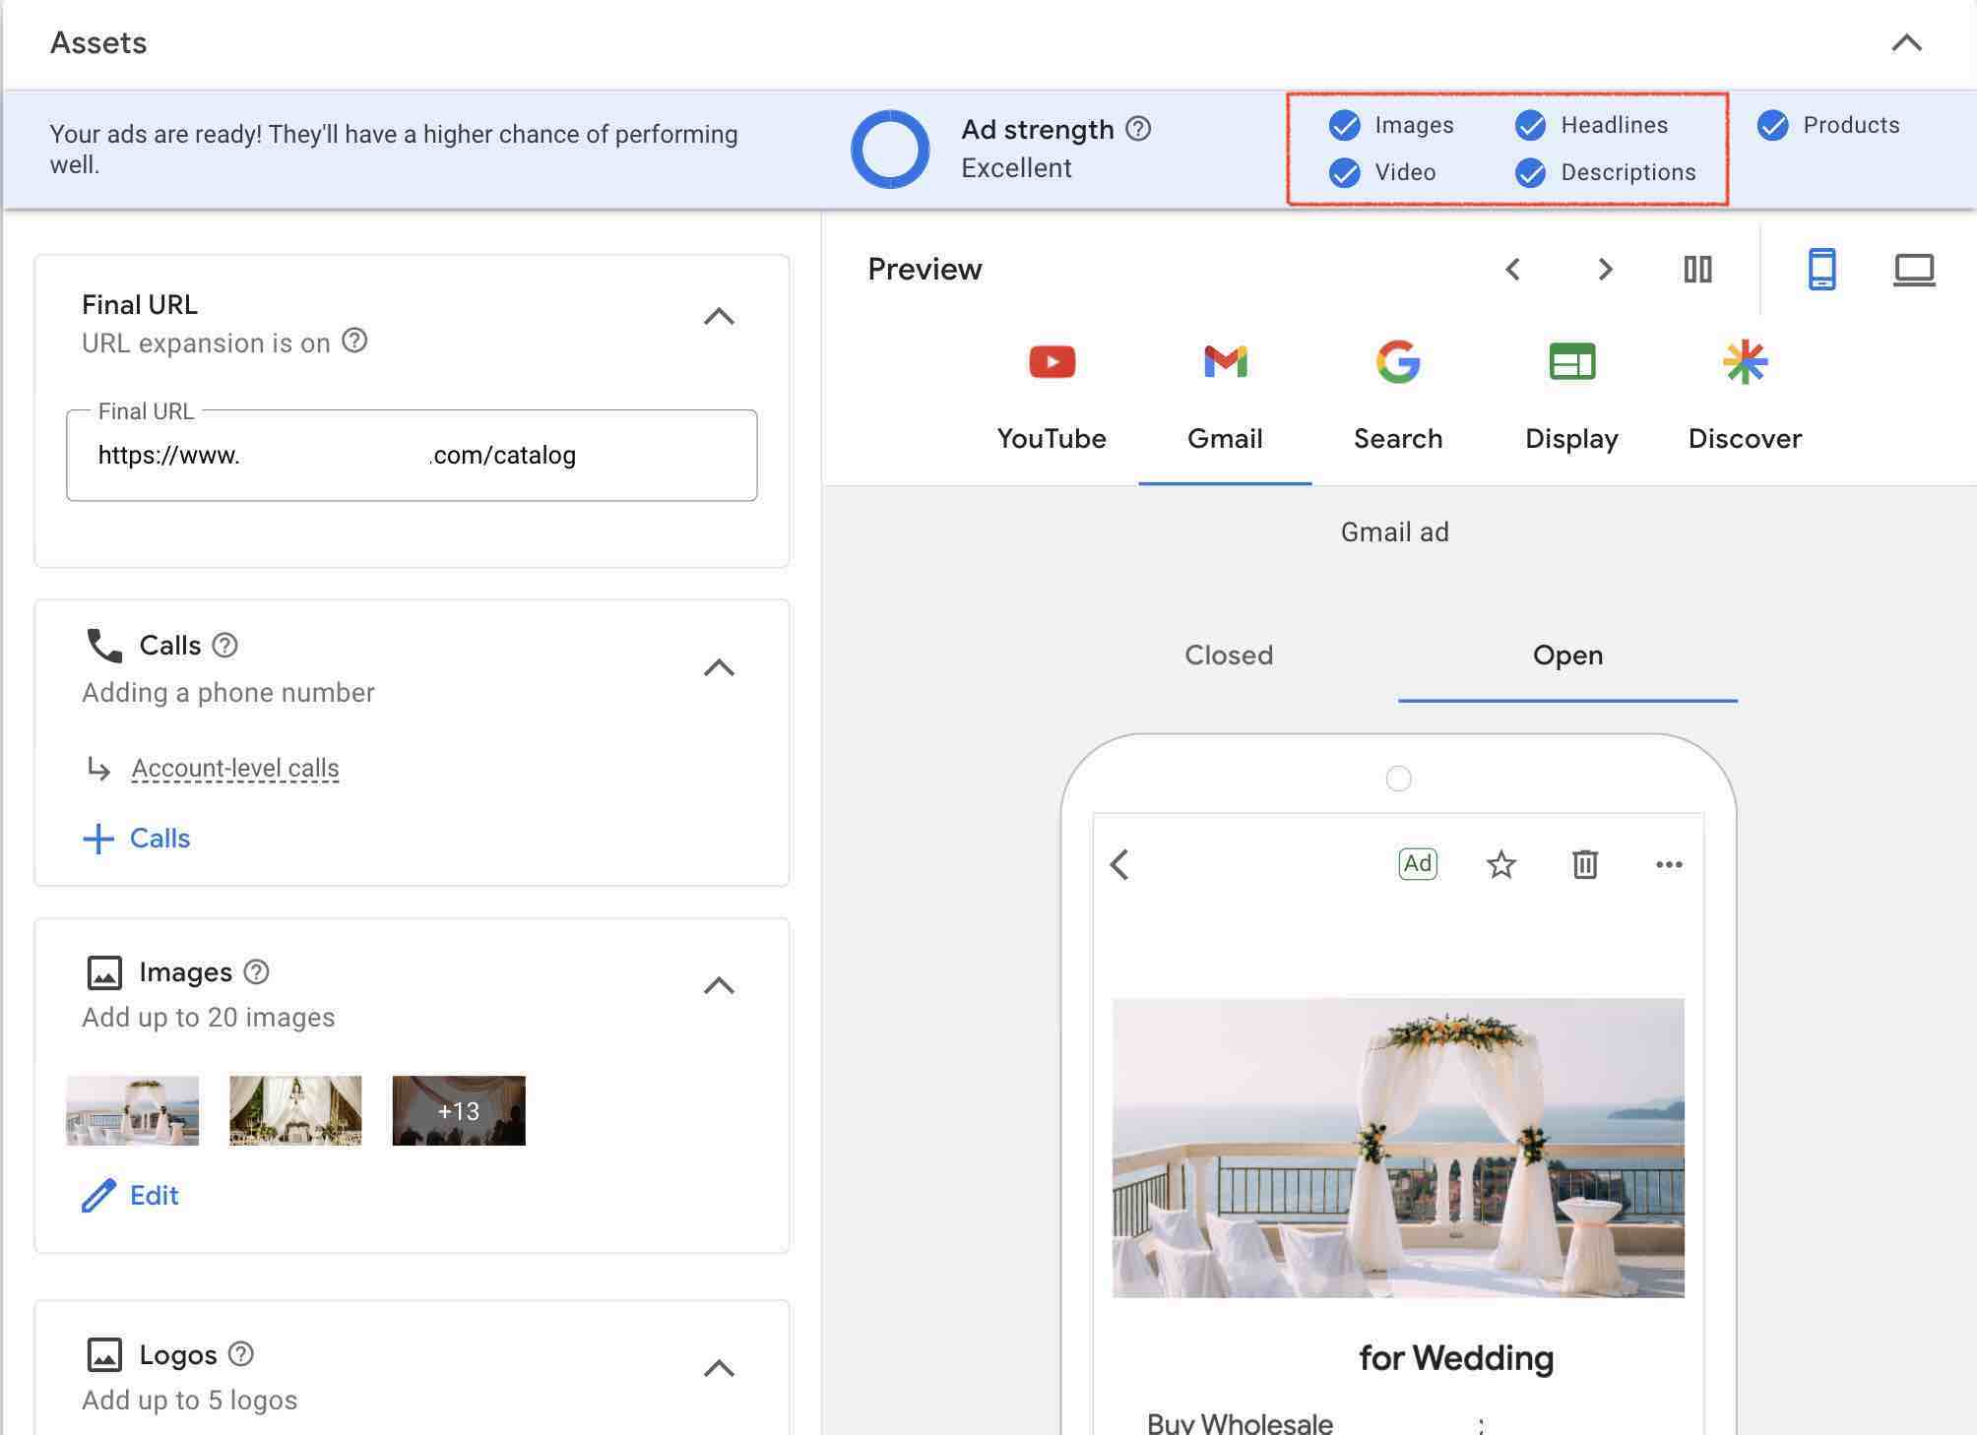Click the Products completion checkmark
1977x1435 pixels.
(x=1772, y=126)
